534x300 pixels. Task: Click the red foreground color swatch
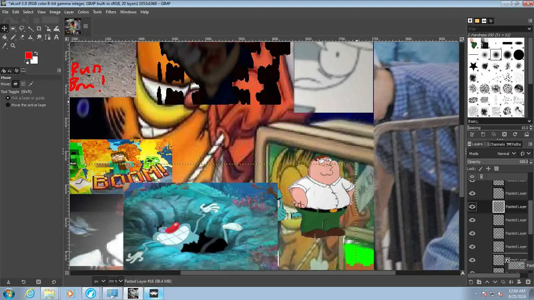tap(28, 55)
